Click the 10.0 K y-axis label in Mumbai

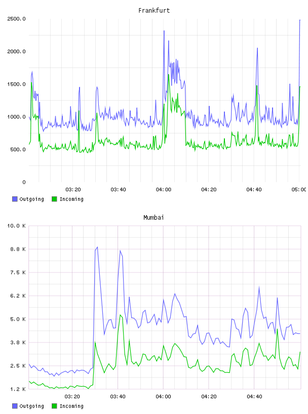click(16, 226)
